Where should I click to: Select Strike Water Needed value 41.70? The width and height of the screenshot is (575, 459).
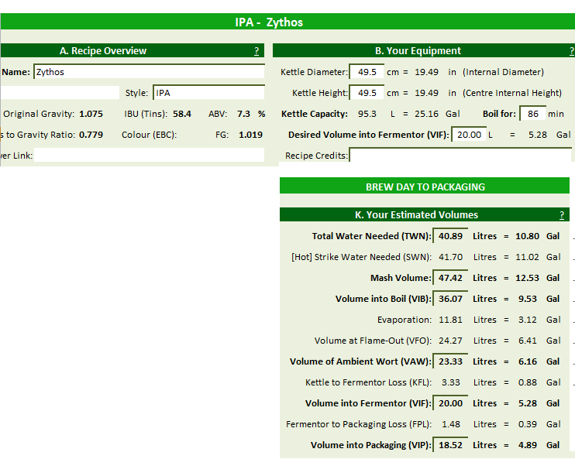pos(450,257)
